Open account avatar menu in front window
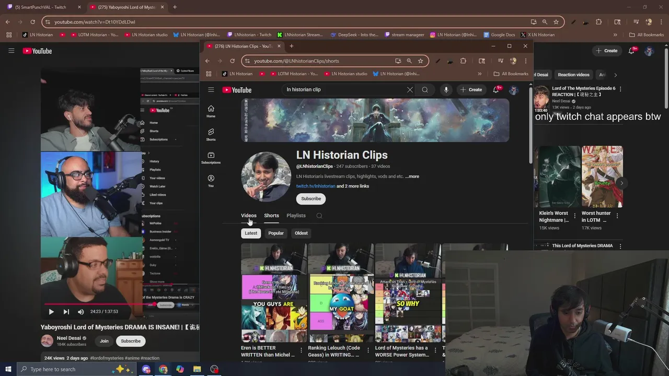 513,90
